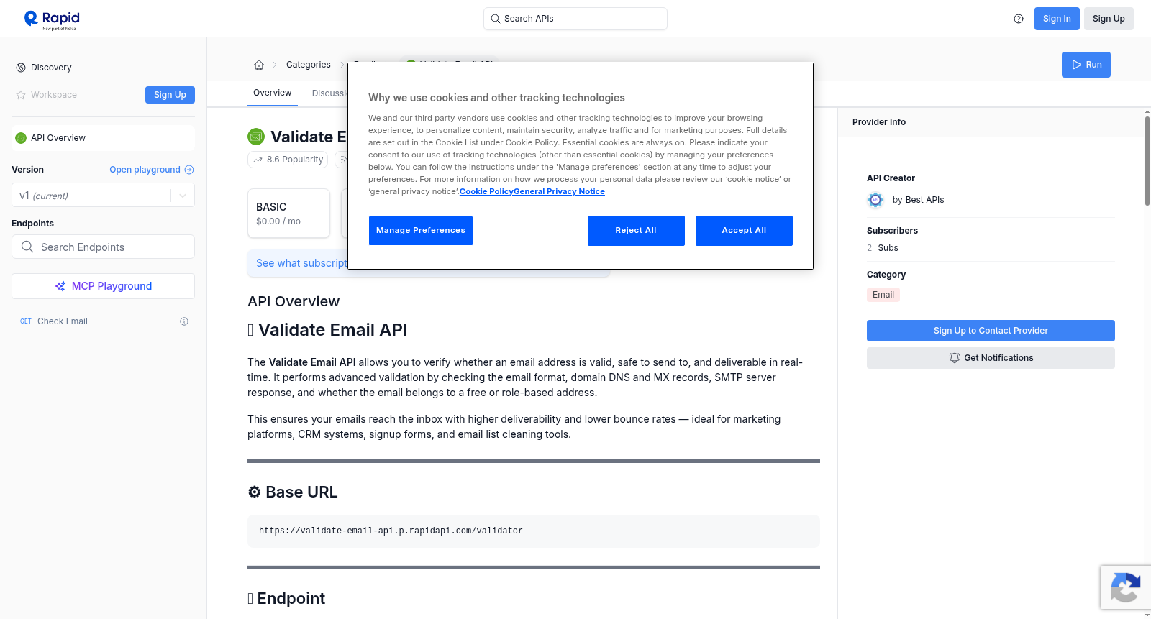
Task: Click the Open playground arrow icon
Action: point(189,170)
